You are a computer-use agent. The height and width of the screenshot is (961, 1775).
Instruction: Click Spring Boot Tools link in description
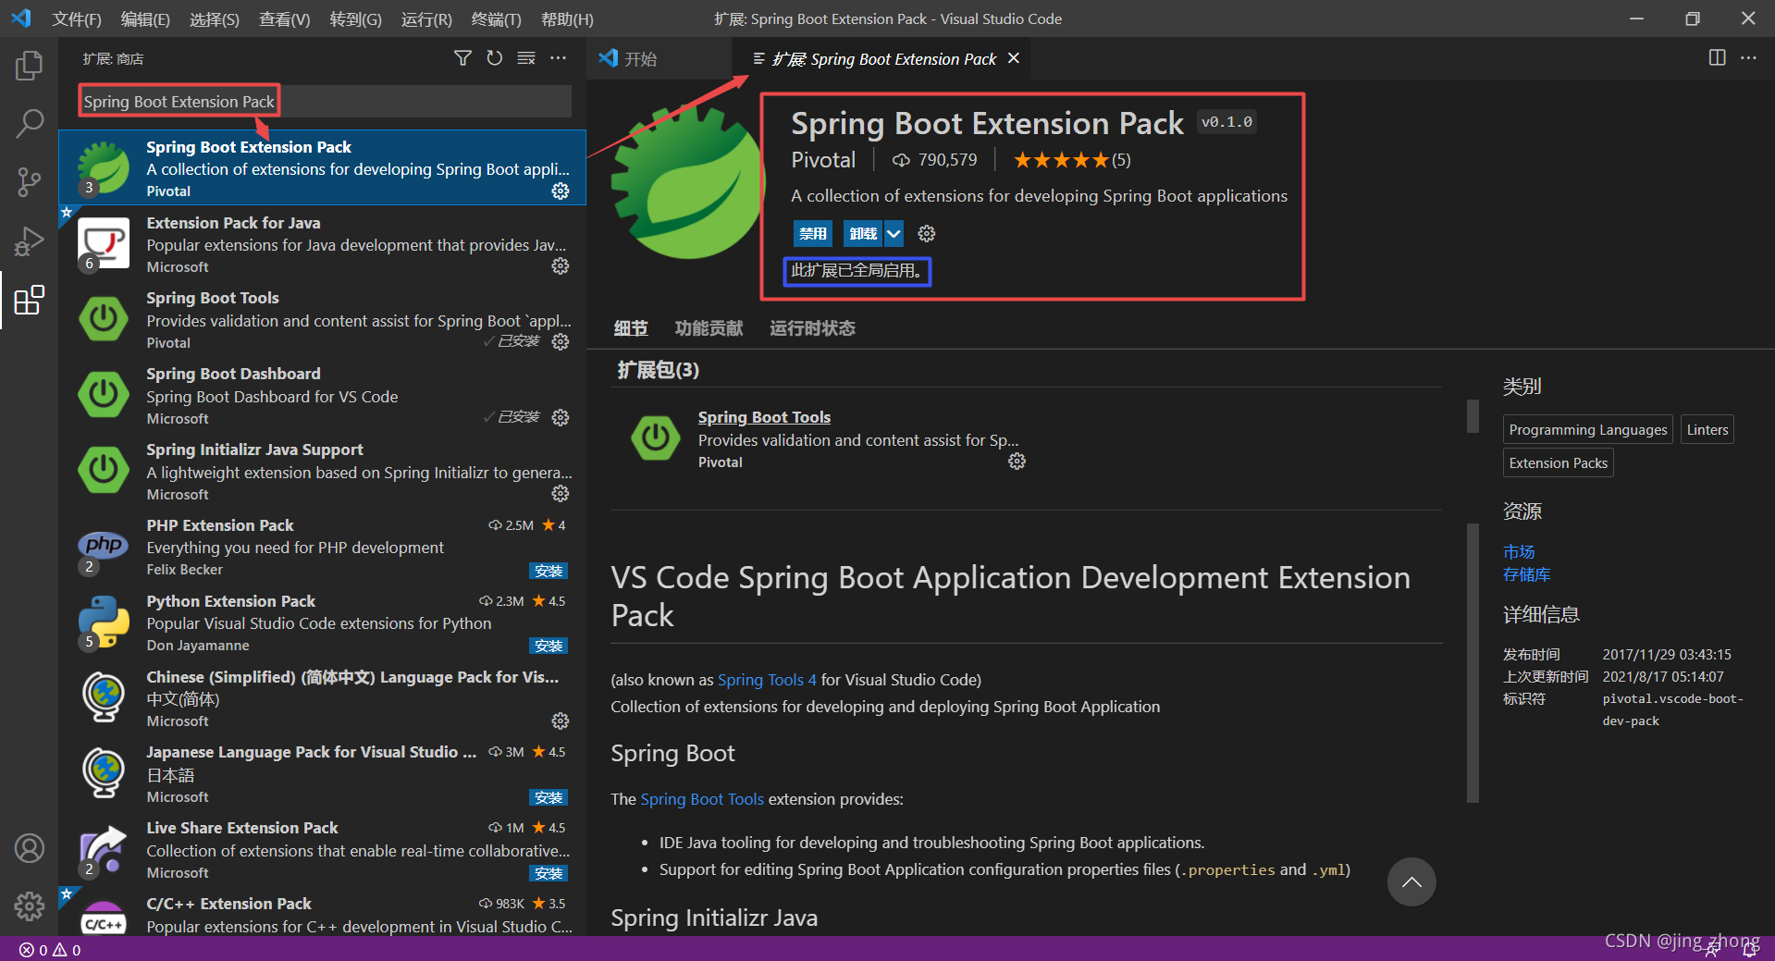point(702,799)
